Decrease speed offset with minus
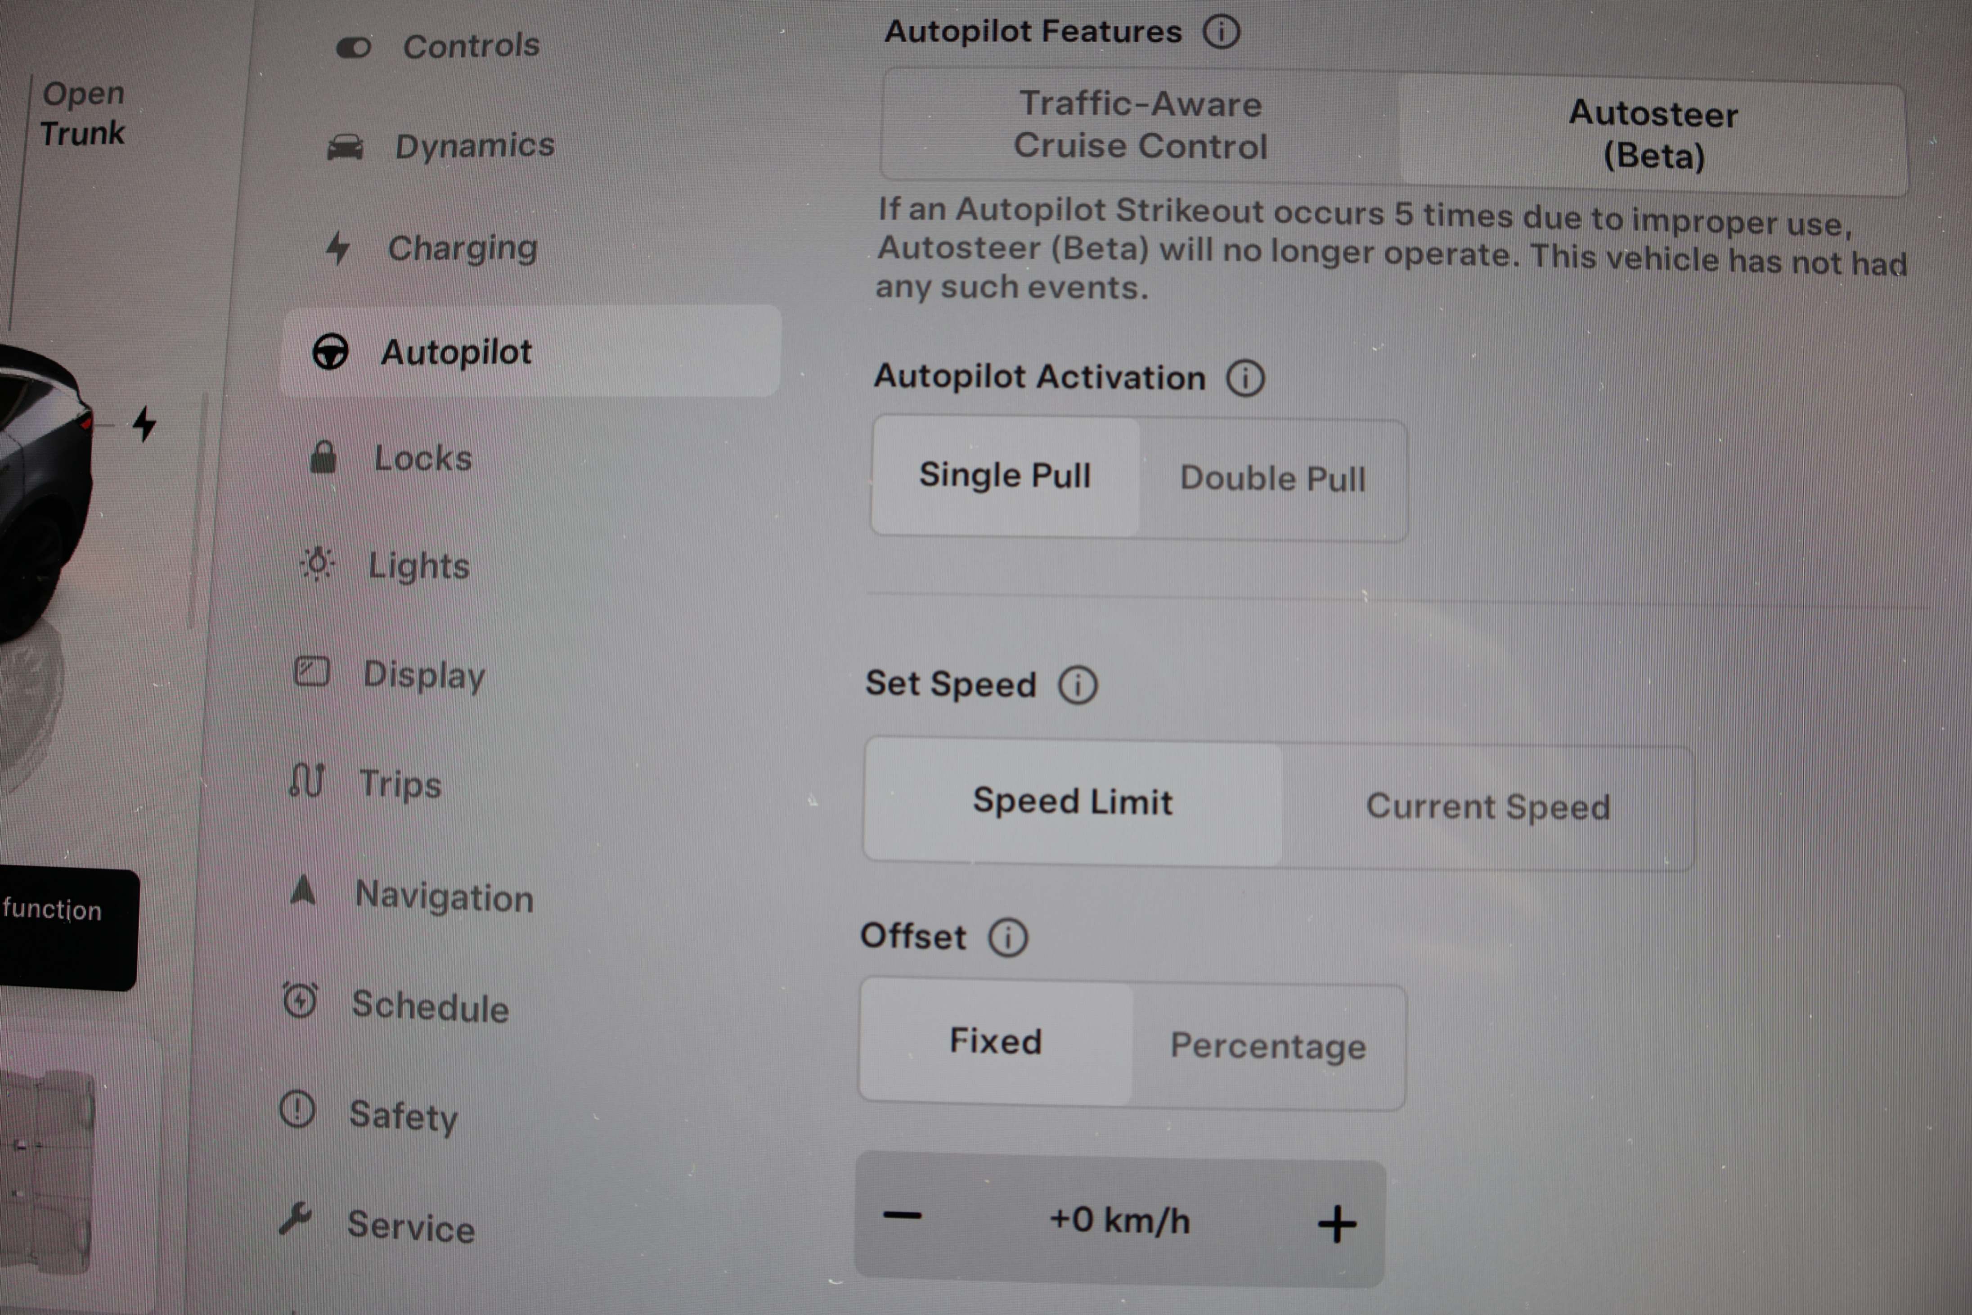 (x=902, y=1215)
